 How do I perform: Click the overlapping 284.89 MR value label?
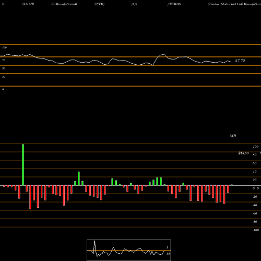[244, 153]
